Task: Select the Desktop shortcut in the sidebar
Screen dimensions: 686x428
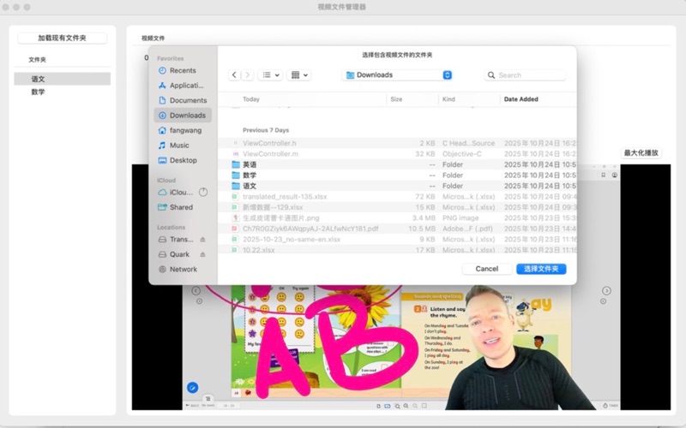Action: (x=183, y=160)
